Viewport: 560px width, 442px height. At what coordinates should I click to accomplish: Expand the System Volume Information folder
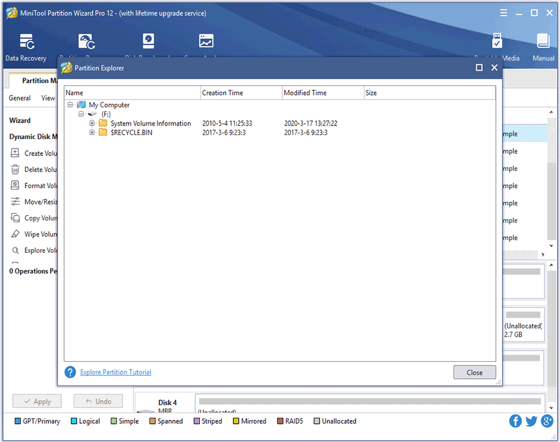pos(92,124)
